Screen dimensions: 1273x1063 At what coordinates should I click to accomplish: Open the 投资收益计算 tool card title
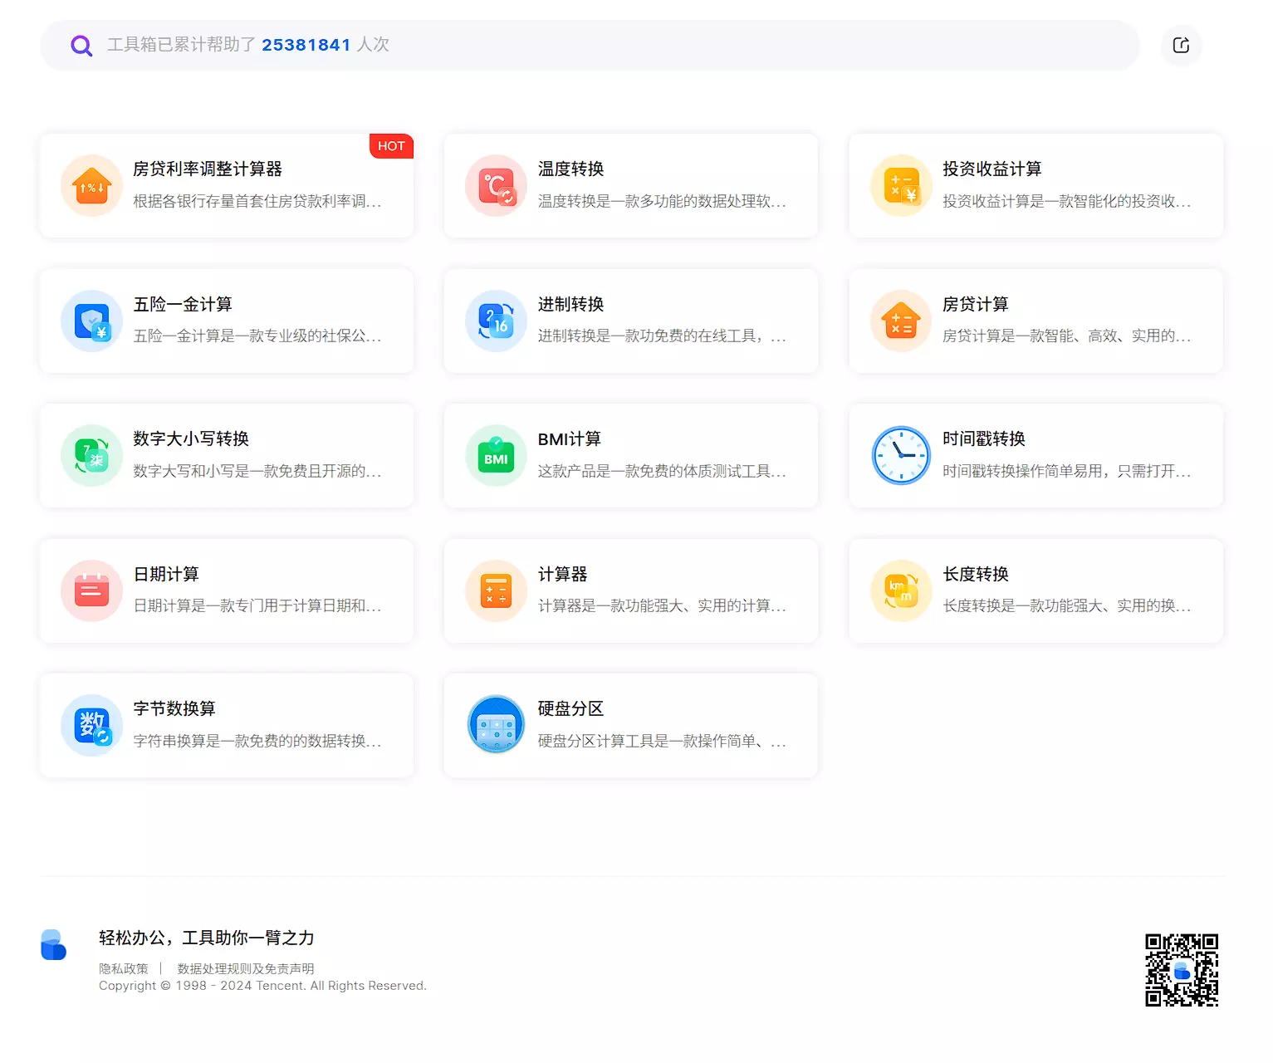pos(991,169)
